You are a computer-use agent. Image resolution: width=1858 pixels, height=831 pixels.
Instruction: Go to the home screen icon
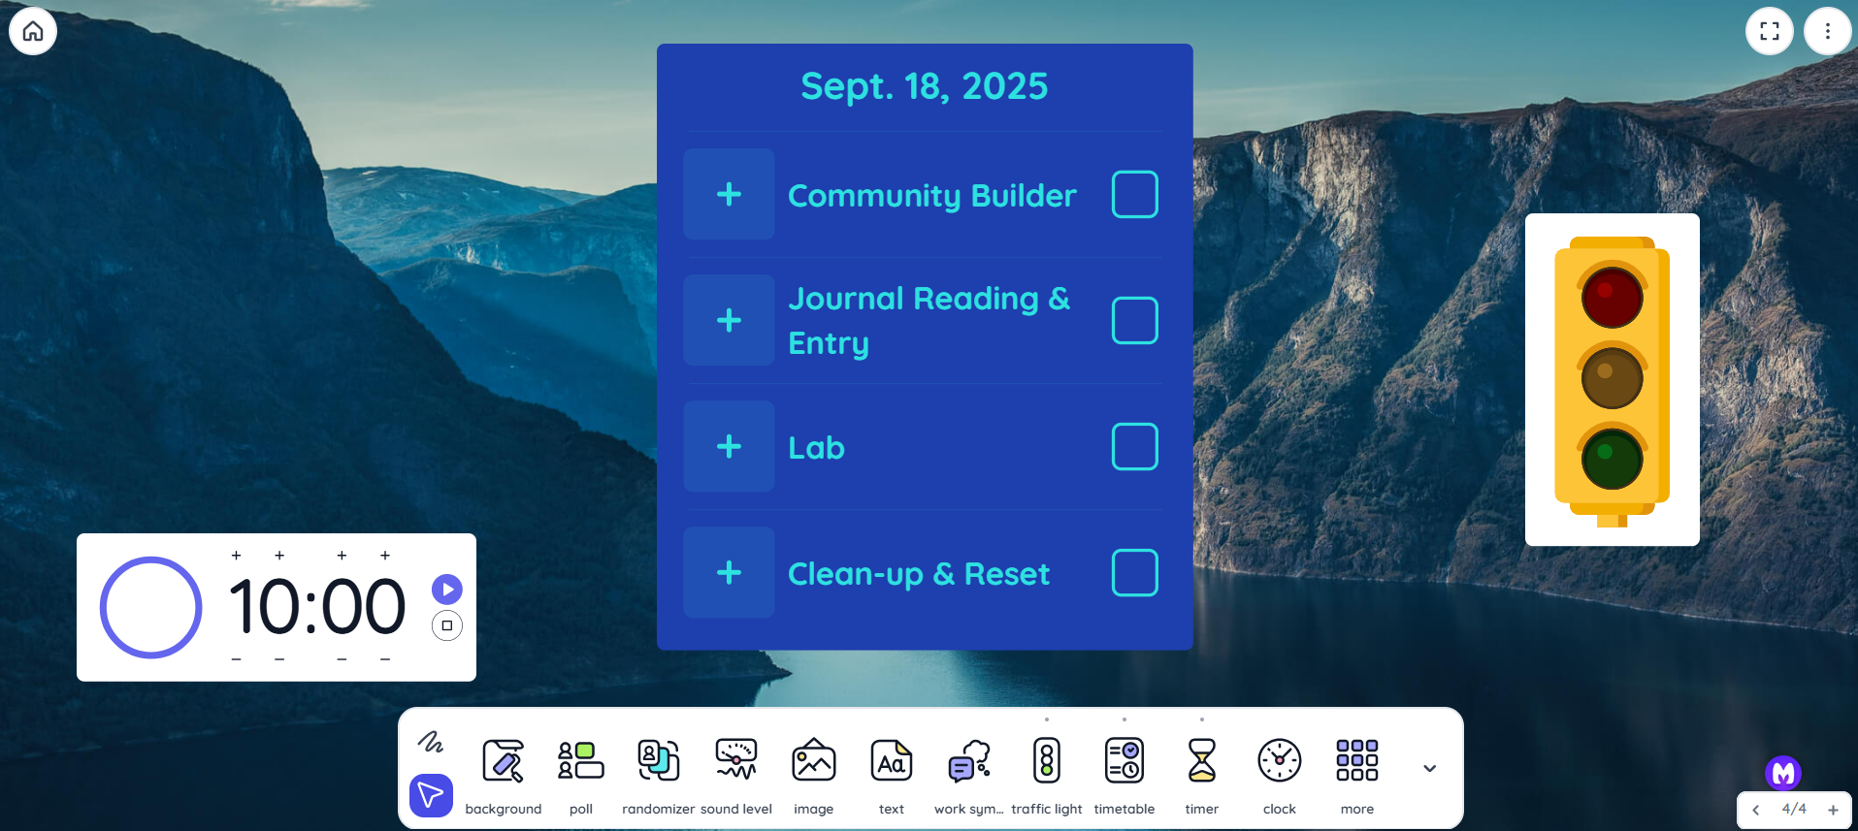click(x=33, y=31)
